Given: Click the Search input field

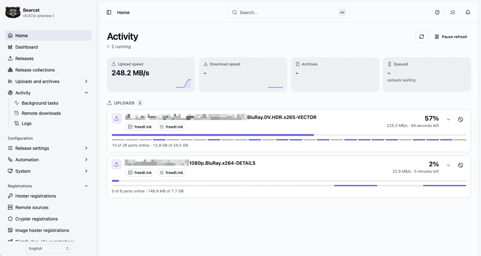Looking at the screenshot, I should pyautogui.click(x=289, y=12).
